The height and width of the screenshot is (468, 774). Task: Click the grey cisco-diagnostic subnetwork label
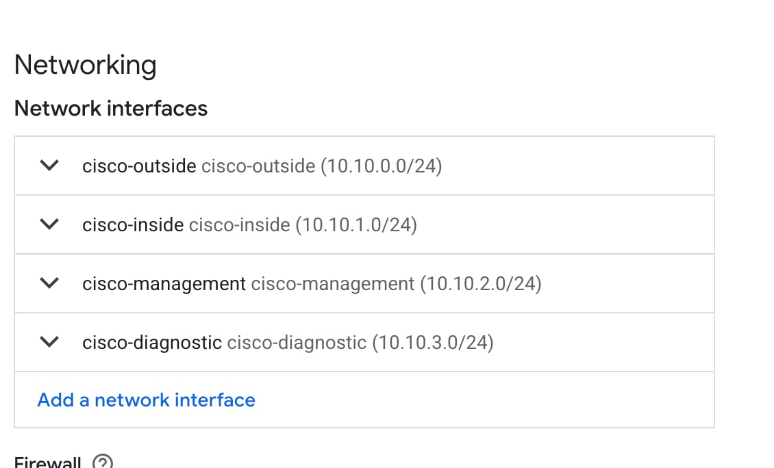coord(297,342)
